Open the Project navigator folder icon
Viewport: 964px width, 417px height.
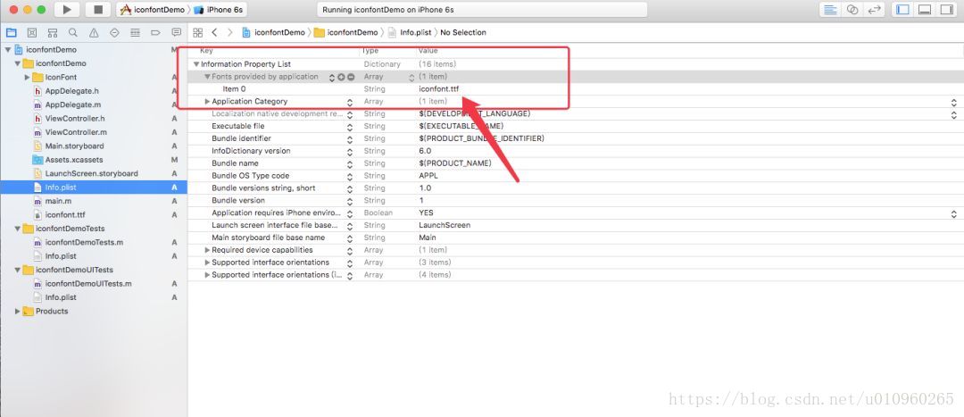coord(11,33)
